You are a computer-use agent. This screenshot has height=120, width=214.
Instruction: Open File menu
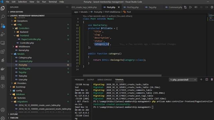[7, 2]
